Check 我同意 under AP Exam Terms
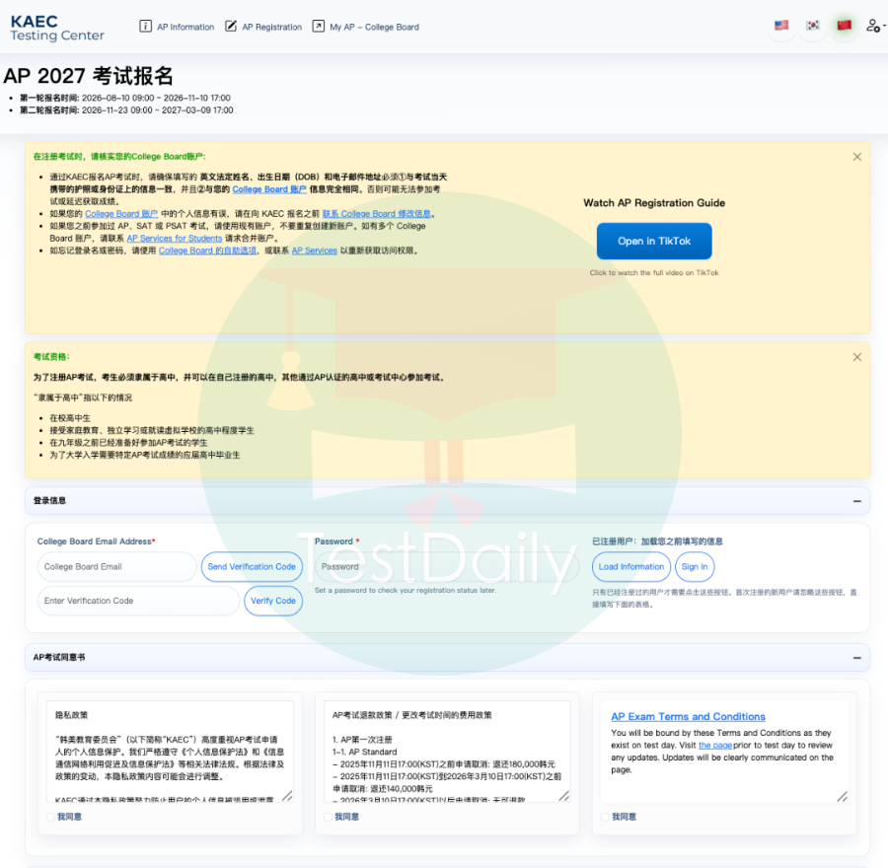Image resolution: width=888 pixels, height=868 pixels. pos(605,817)
